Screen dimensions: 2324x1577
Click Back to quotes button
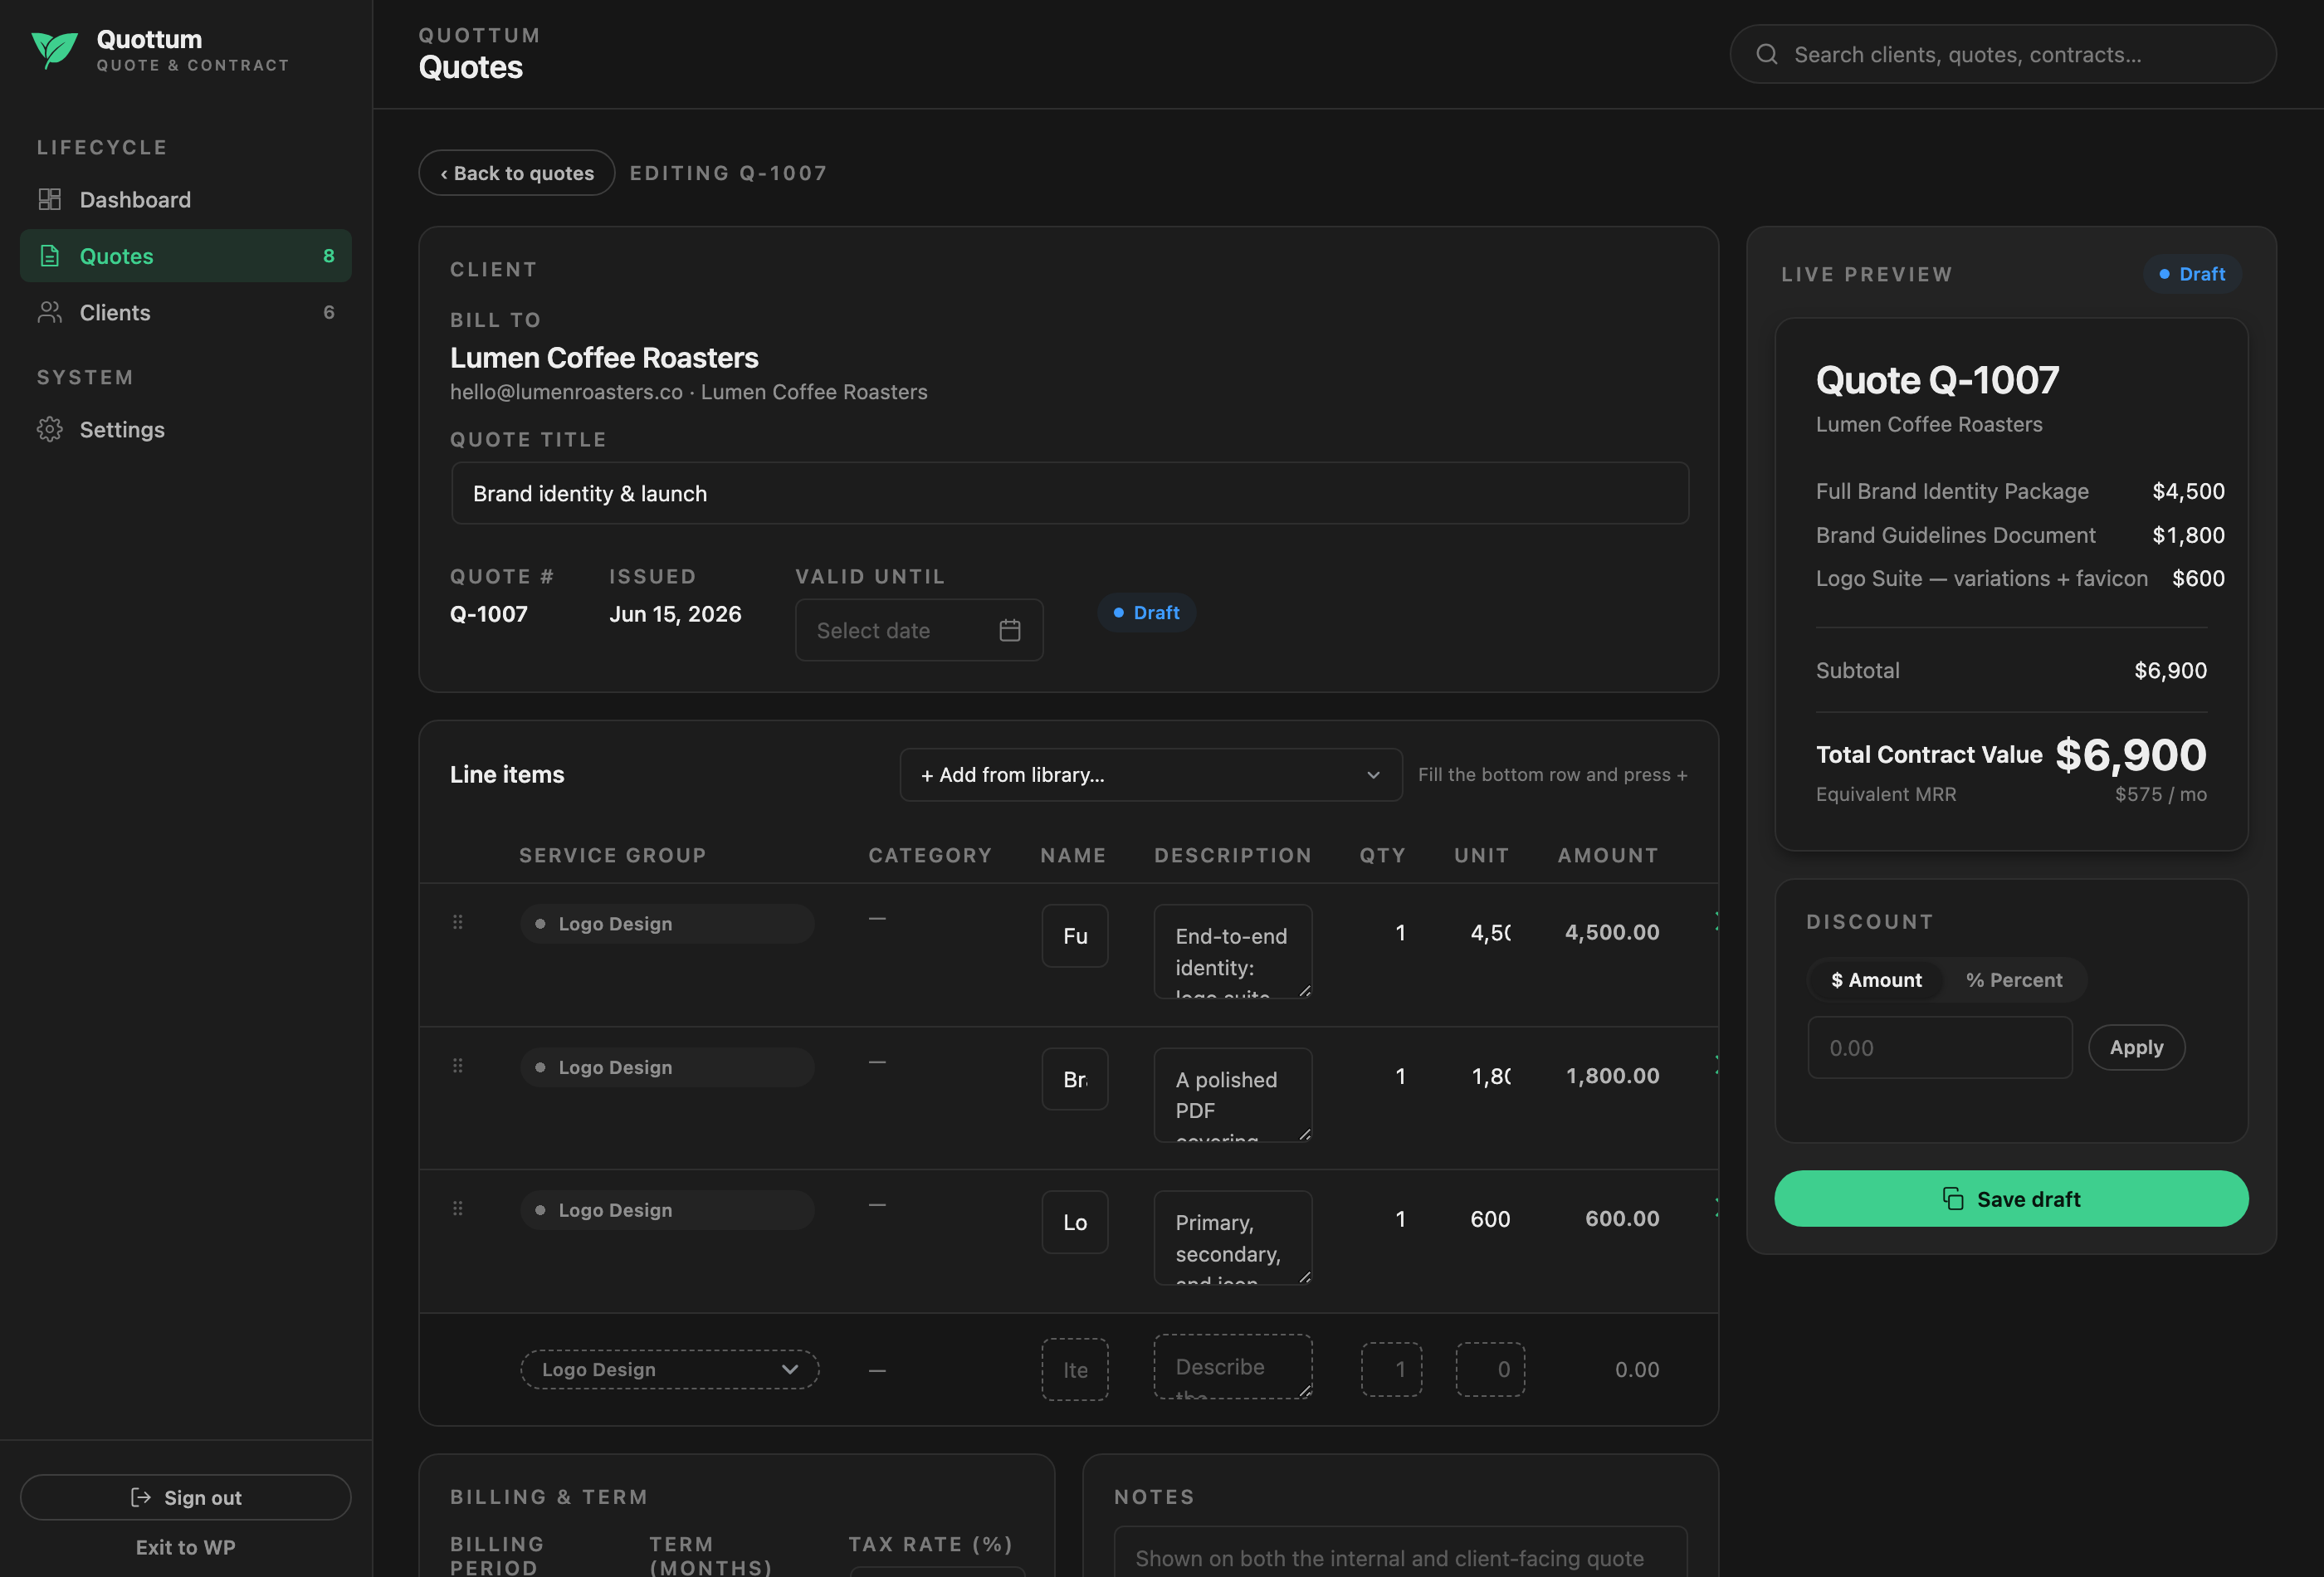[x=517, y=173]
